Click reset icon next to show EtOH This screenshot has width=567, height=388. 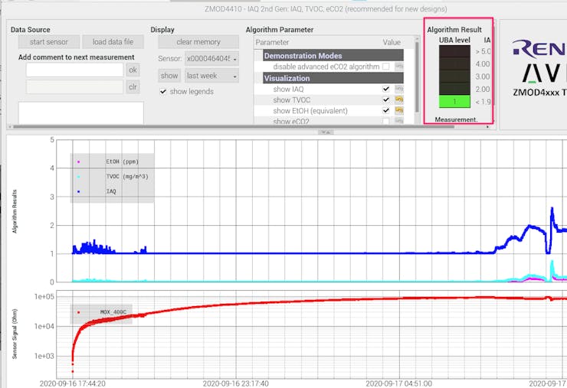point(399,110)
